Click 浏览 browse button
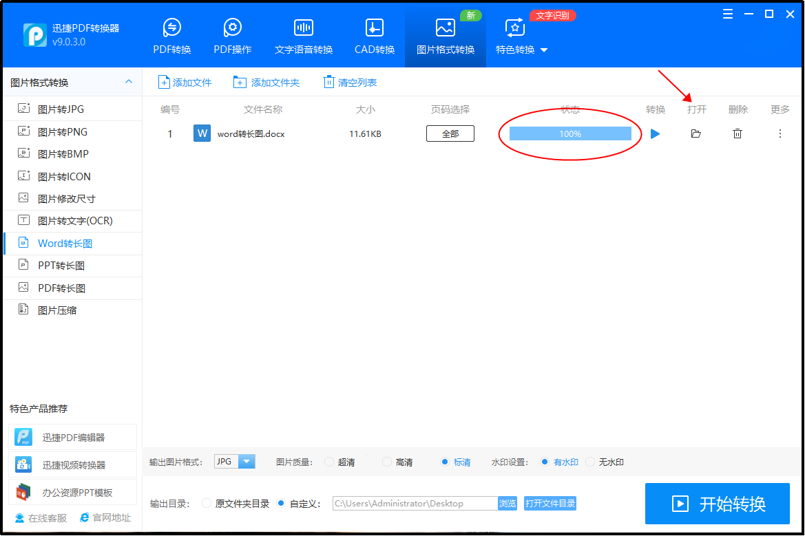805x536 pixels. (x=508, y=504)
